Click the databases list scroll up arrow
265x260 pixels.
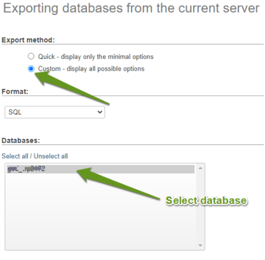200,168
